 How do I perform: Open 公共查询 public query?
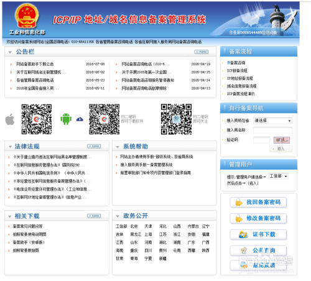pos(258,251)
